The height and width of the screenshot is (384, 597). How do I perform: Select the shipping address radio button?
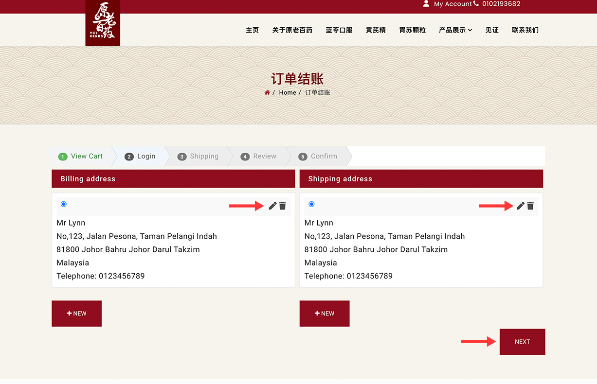[311, 204]
